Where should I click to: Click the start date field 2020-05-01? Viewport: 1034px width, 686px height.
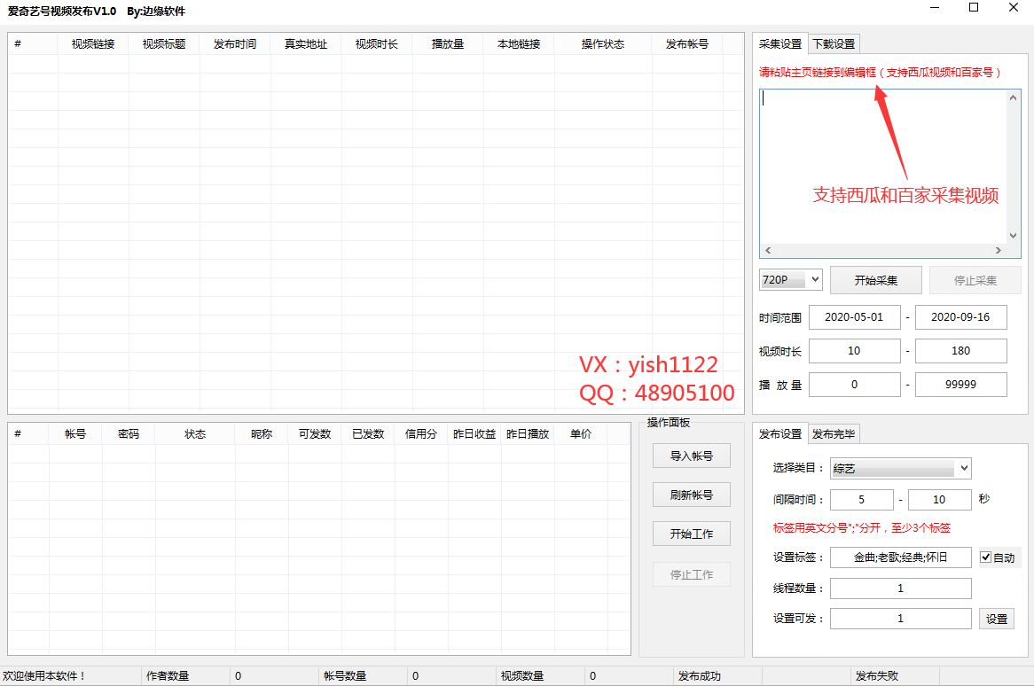[x=854, y=317]
